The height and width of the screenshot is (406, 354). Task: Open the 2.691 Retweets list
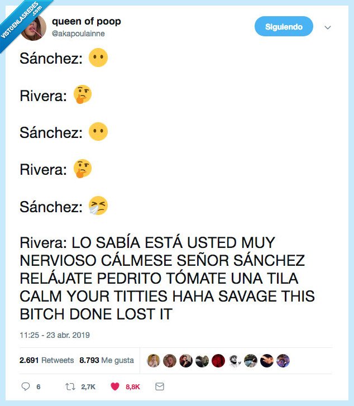46,360
